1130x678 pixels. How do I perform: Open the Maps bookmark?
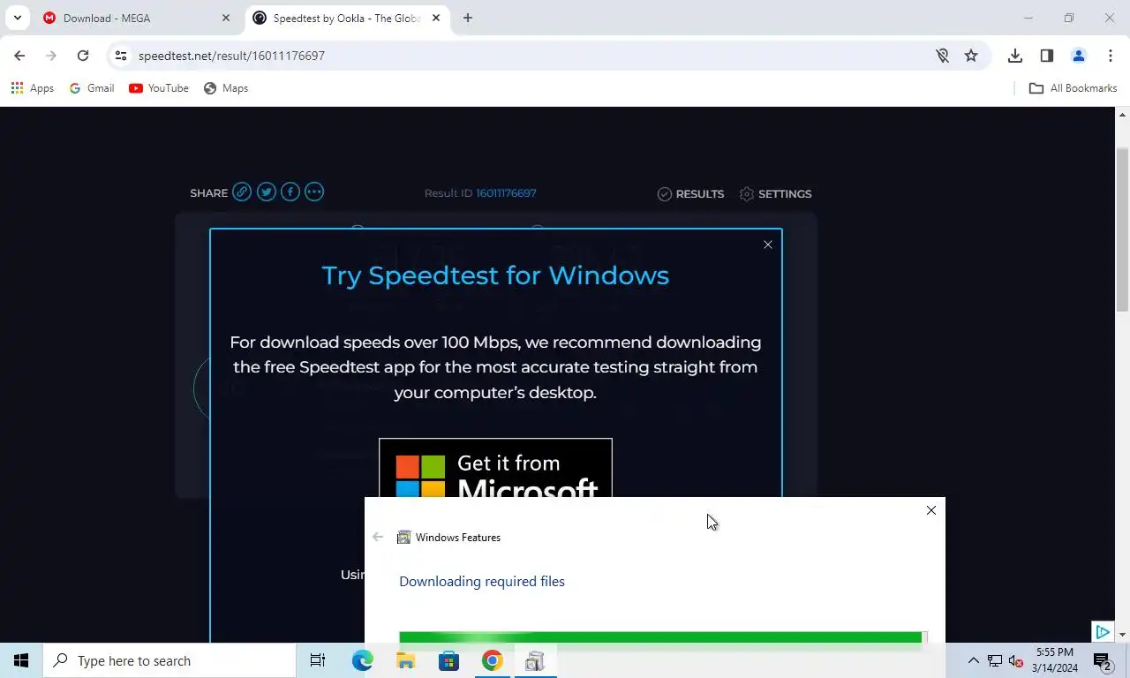(226, 88)
